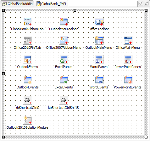
Task: Click the OfficeToolbar label text
Action: pyautogui.click(x=99, y=29)
